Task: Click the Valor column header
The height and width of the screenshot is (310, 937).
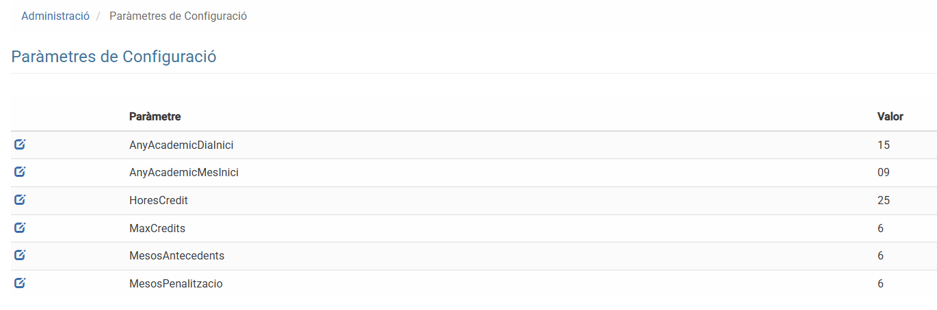Action: (890, 117)
